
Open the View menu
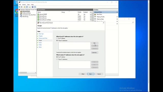pyautogui.click(x=28, y=5)
